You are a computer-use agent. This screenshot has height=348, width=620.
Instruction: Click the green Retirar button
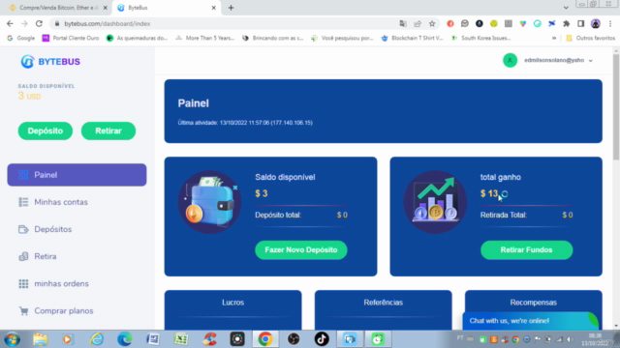108,131
